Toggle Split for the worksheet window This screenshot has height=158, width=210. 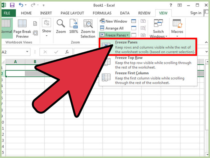coord(133,21)
